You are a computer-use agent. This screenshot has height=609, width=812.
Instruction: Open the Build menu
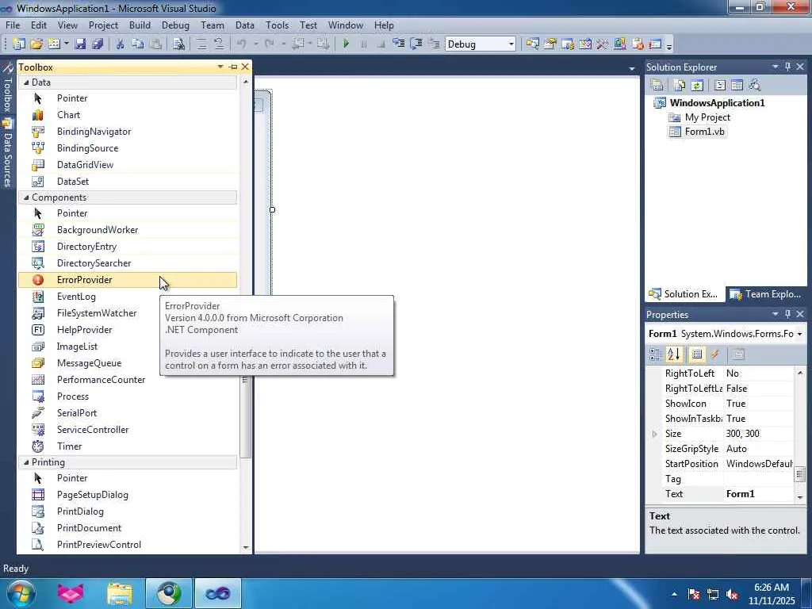(x=140, y=25)
